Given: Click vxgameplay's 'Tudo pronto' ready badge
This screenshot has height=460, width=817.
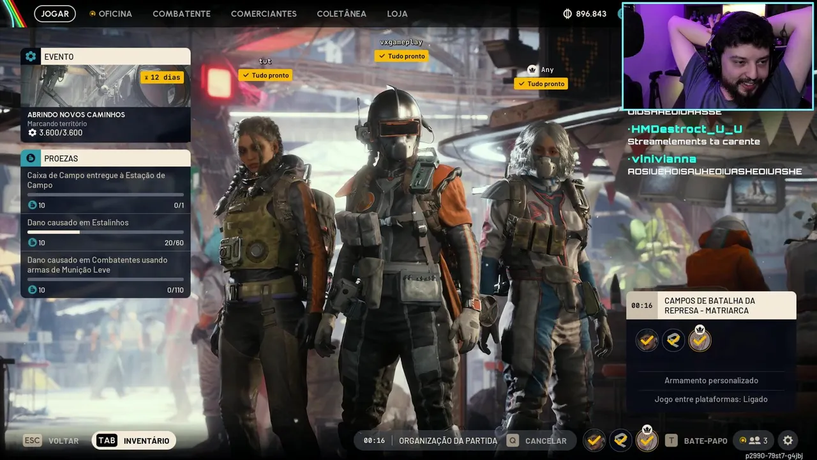Looking at the screenshot, I should 401,56.
